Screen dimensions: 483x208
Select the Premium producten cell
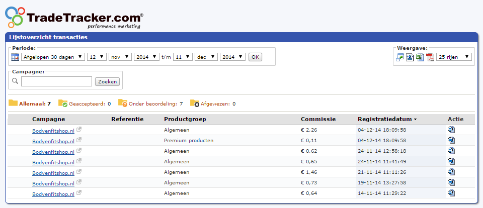click(189, 141)
